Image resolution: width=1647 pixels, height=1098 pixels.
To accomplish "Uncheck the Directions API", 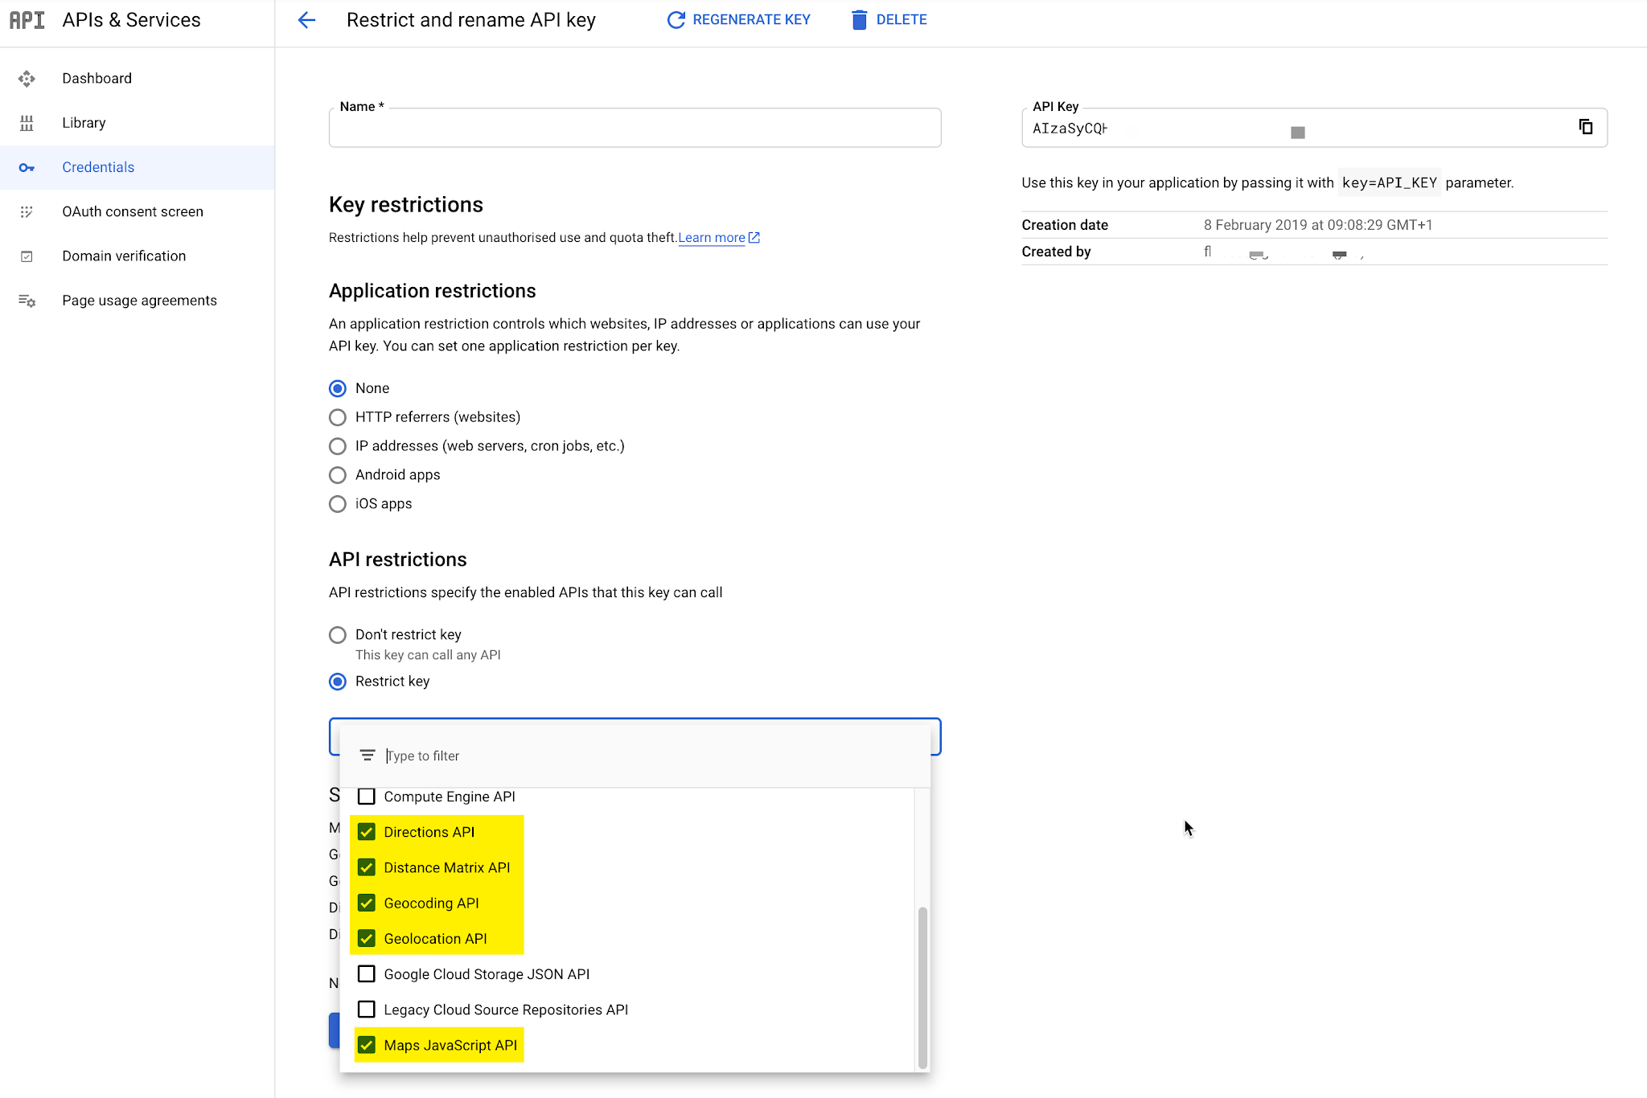I will pos(368,832).
